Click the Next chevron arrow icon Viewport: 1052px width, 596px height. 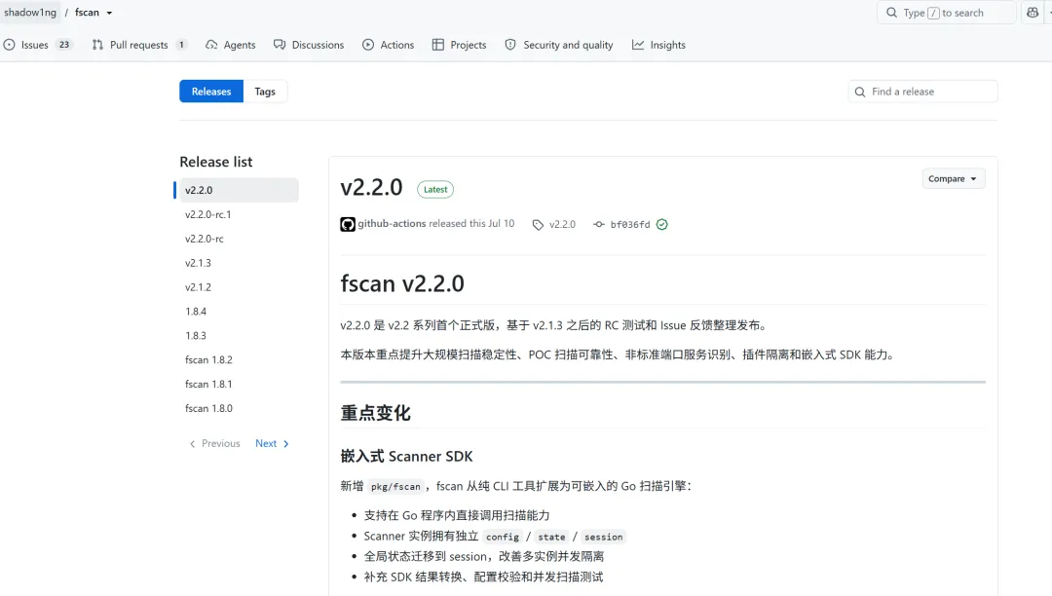pyautogui.click(x=285, y=444)
